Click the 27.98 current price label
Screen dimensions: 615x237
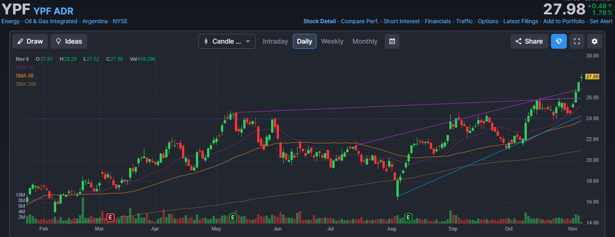tap(592, 77)
